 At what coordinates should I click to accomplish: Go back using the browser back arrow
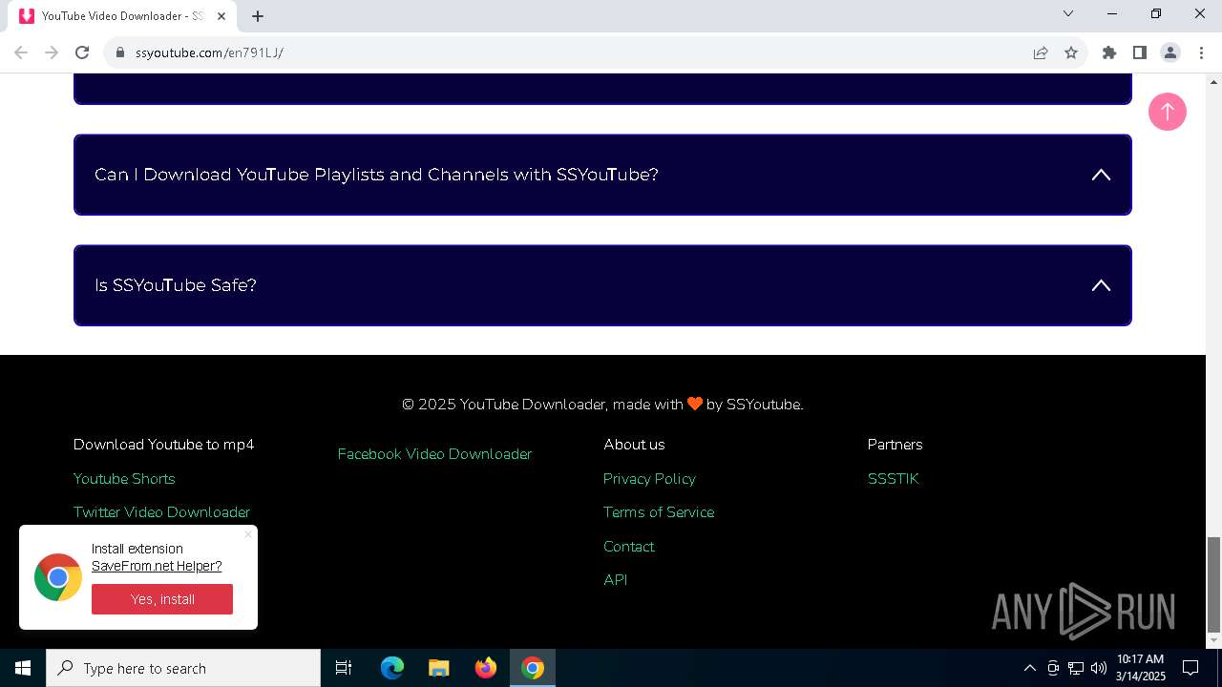pyautogui.click(x=21, y=52)
